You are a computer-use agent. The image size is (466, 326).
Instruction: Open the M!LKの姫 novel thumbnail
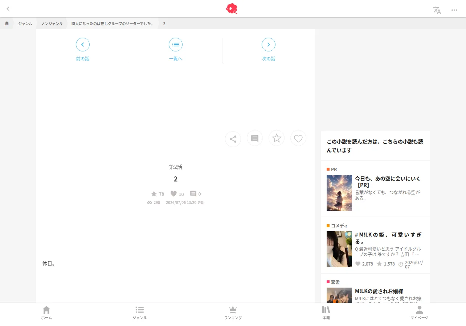pyautogui.click(x=339, y=249)
